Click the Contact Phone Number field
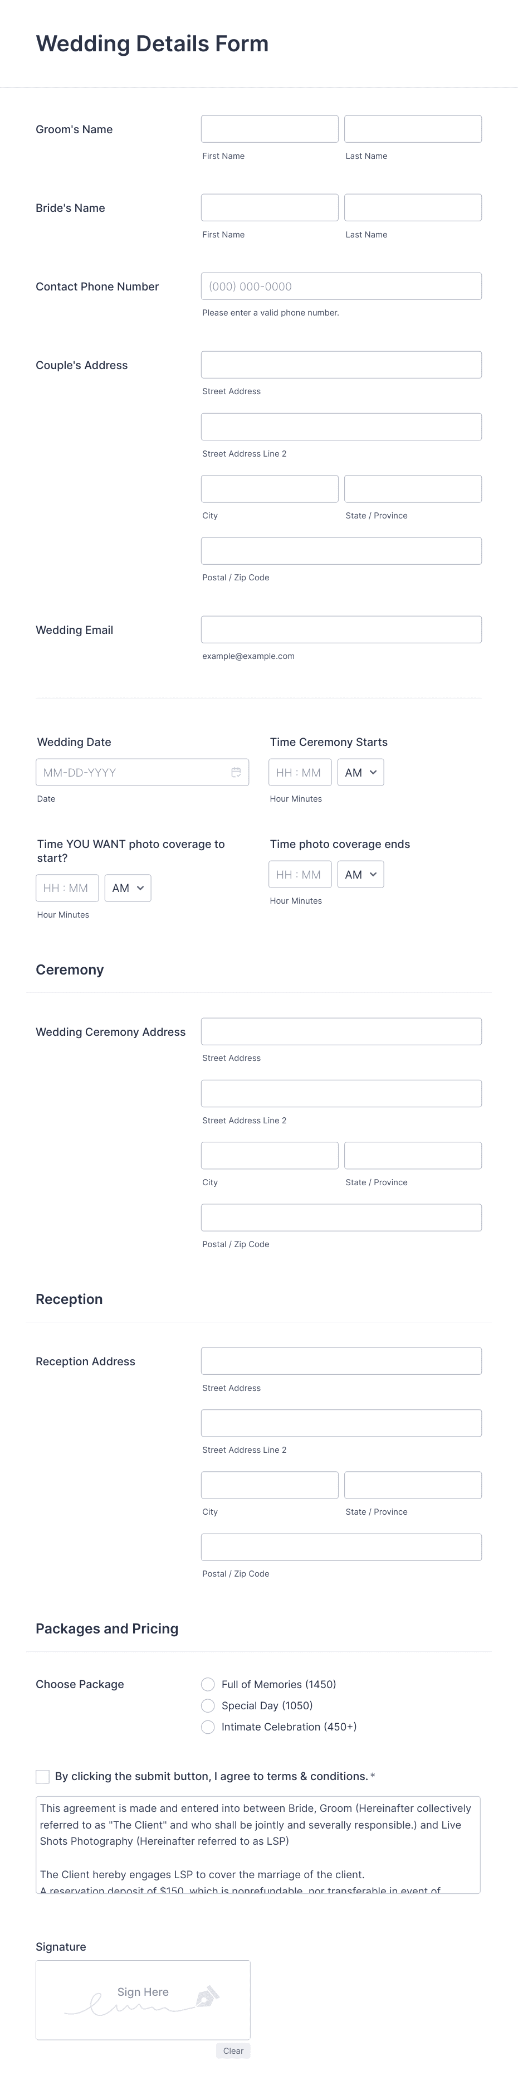This screenshot has width=518, height=2075. click(341, 286)
